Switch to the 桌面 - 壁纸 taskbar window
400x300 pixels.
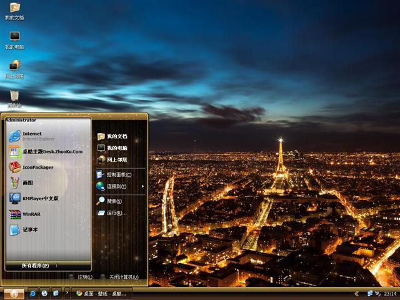101,293
